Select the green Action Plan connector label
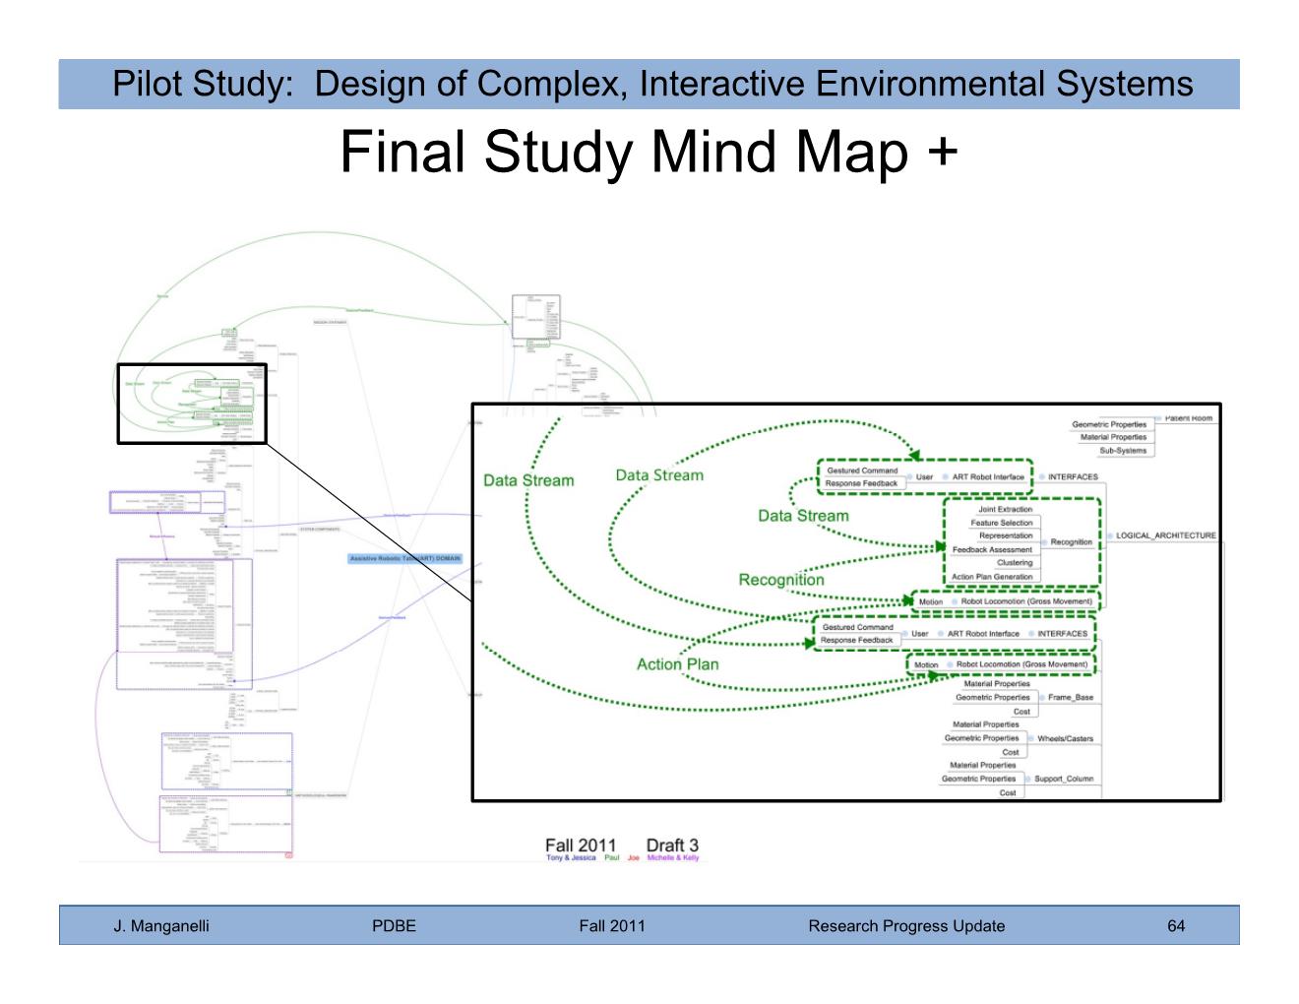 (677, 664)
